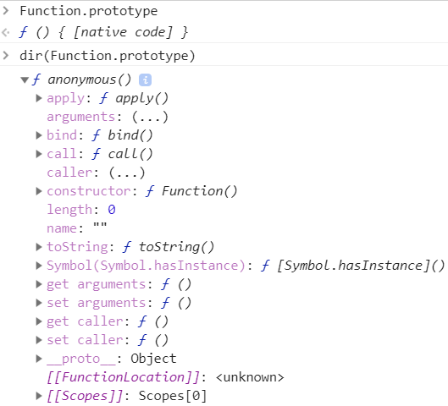Viewport: 448px width, 406px height.
Task: Expand the get arguments accessor
Action: click(x=39, y=284)
